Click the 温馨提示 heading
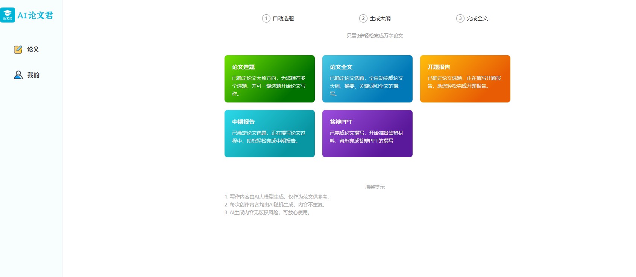 point(375,187)
